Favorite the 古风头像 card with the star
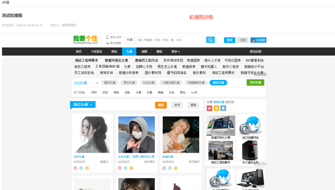The height and width of the screenshot is (190, 335). [x=87, y=168]
